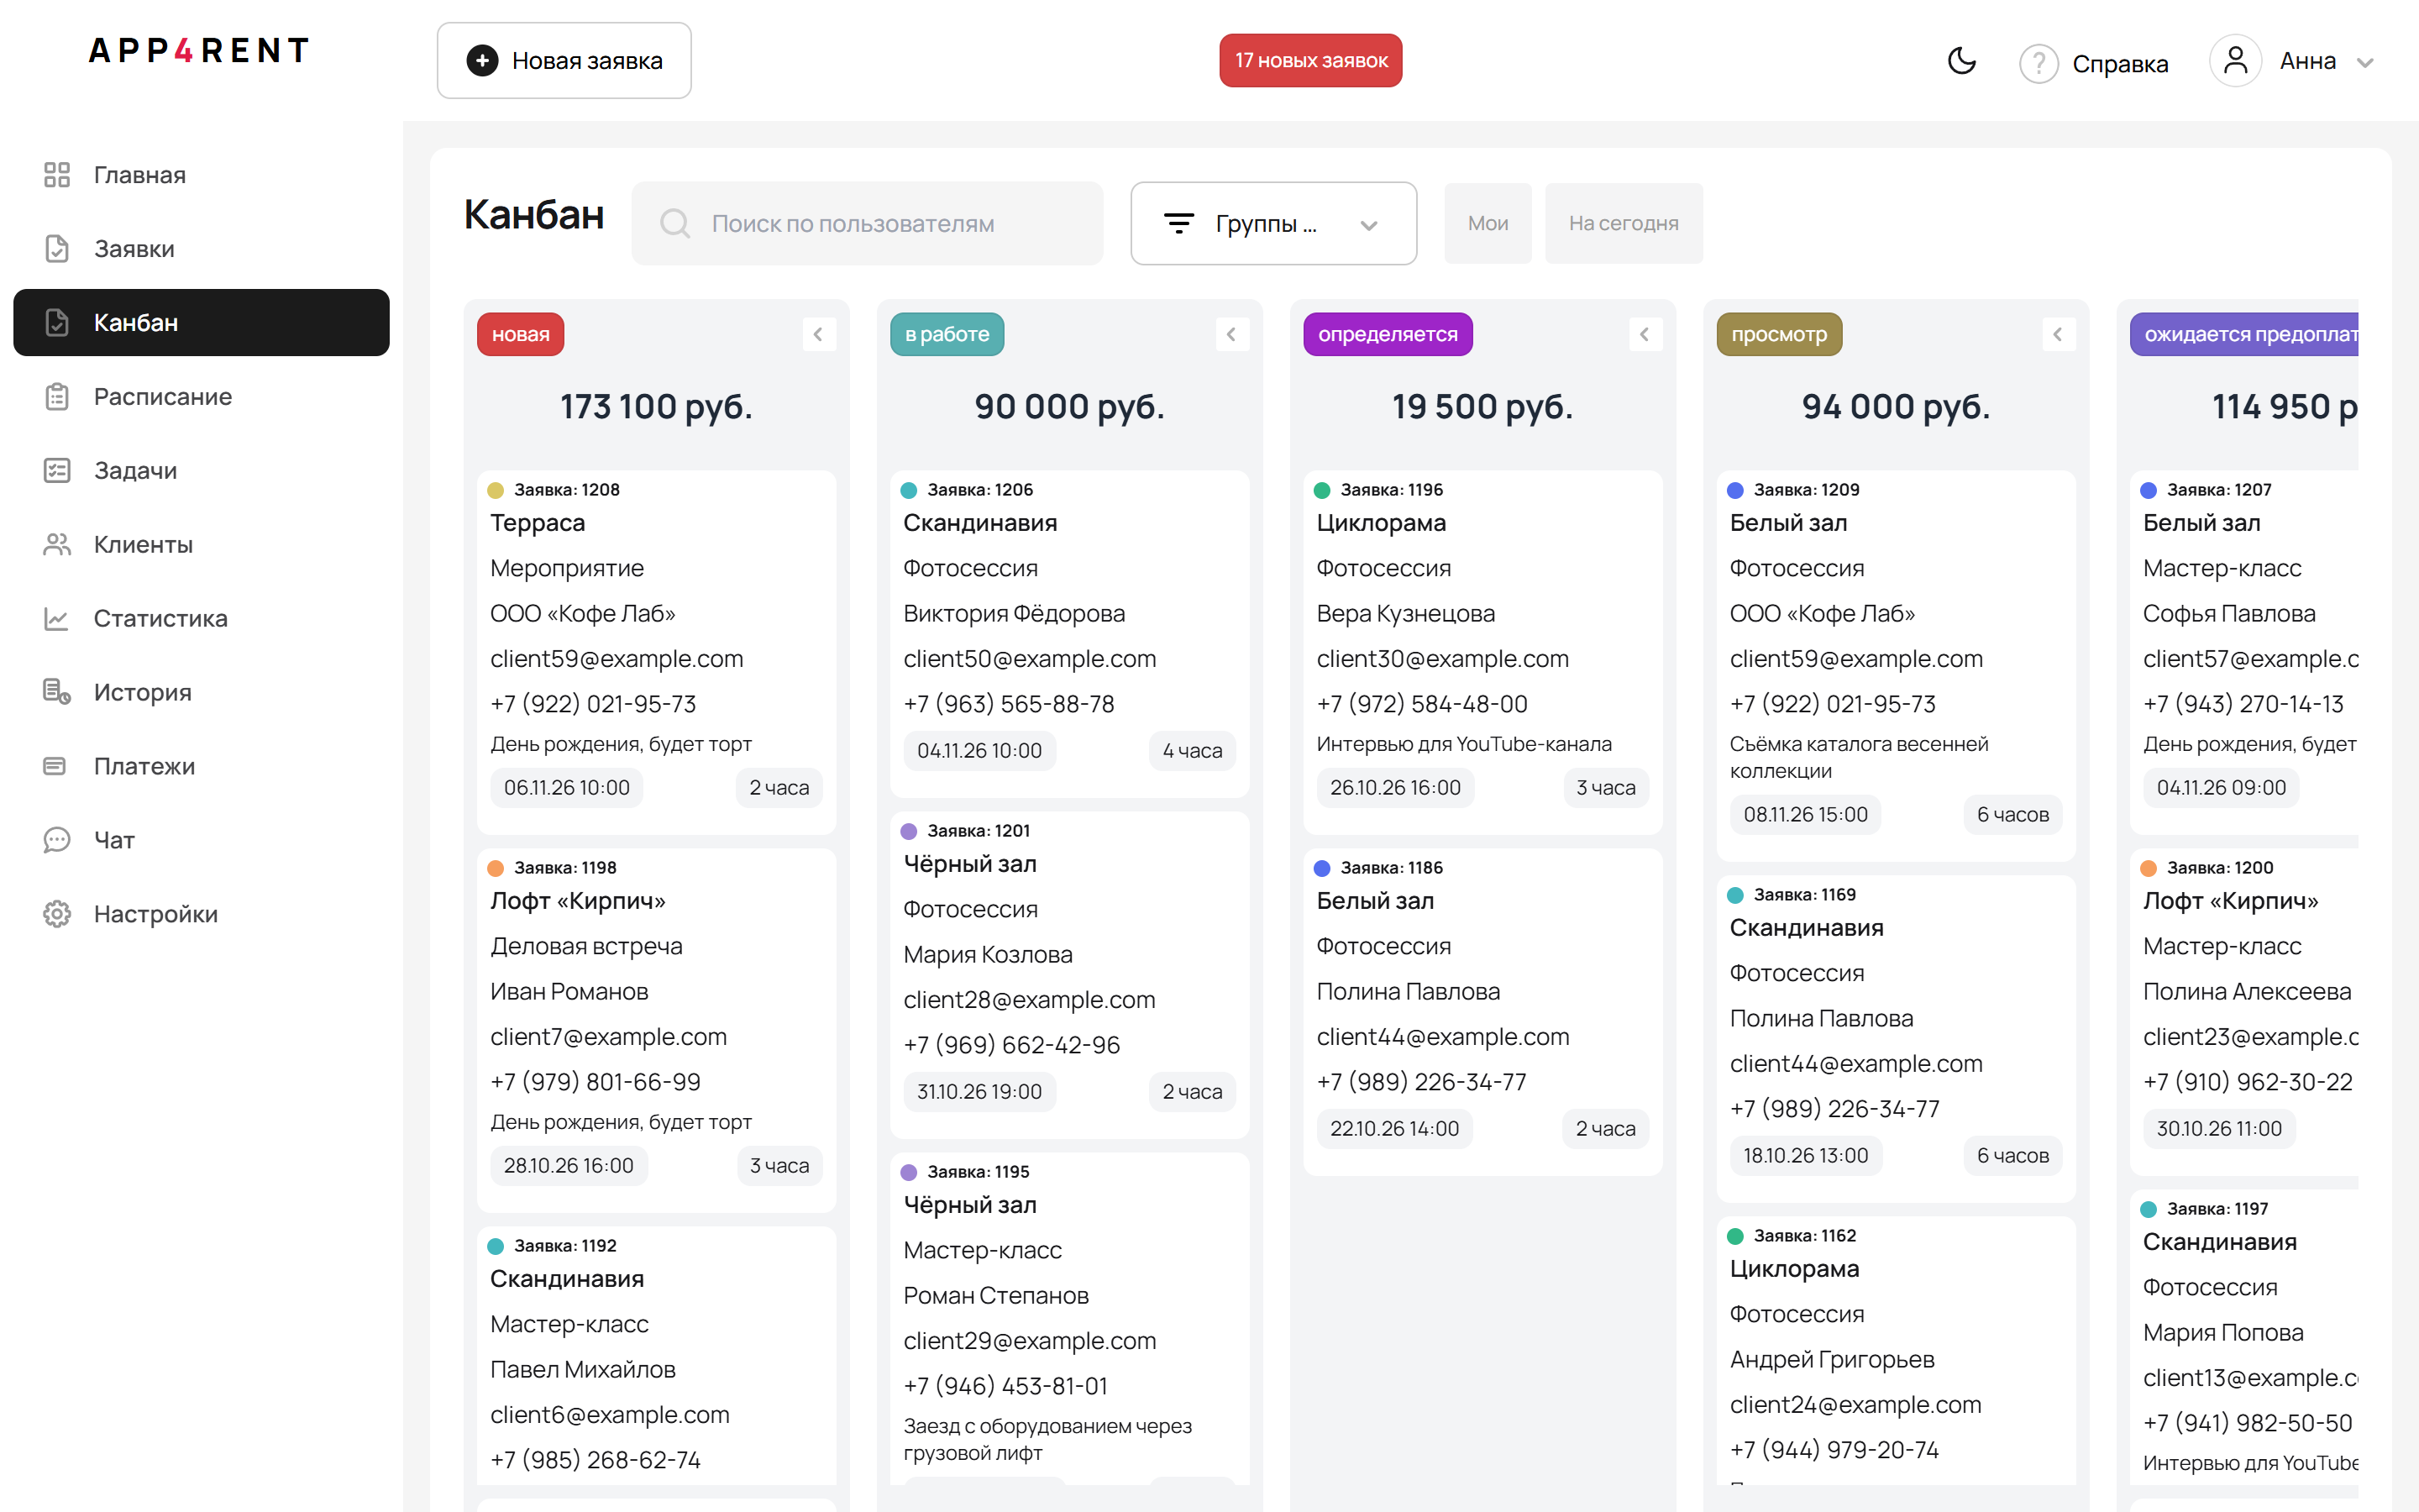This screenshot has height=1512, width=2419.
Task: Select Расписание in the sidebar
Action: point(201,397)
